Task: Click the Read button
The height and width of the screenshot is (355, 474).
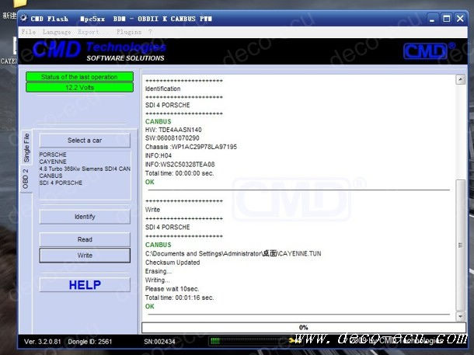Action: (85, 239)
